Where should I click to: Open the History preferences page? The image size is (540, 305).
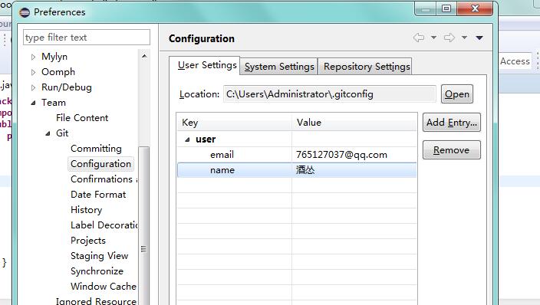click(x=86, y=210)
